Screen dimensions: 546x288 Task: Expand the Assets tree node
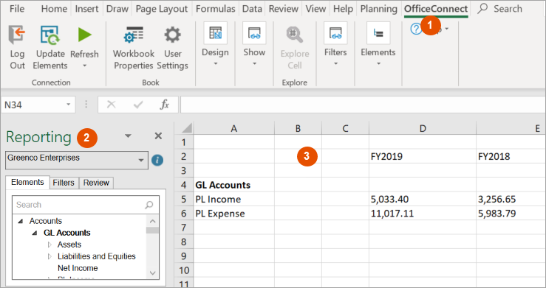[x=50, y=245]
